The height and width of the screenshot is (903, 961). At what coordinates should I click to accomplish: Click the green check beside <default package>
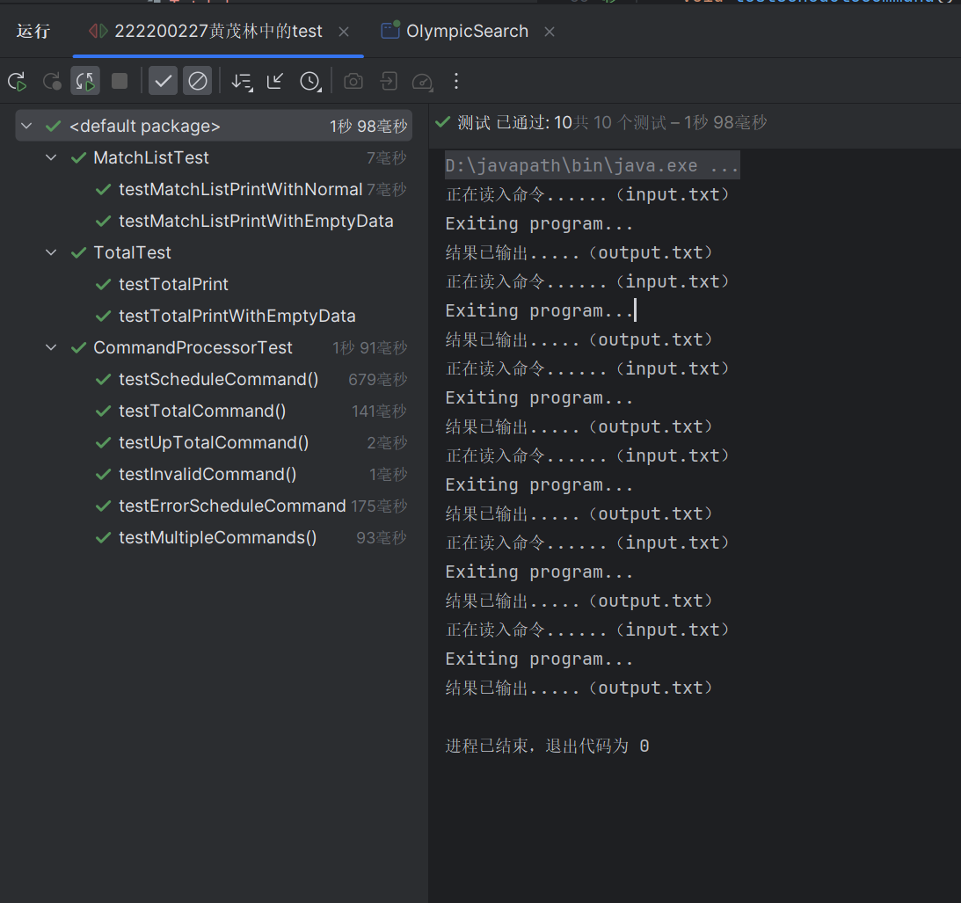click(x=54, y=126)
